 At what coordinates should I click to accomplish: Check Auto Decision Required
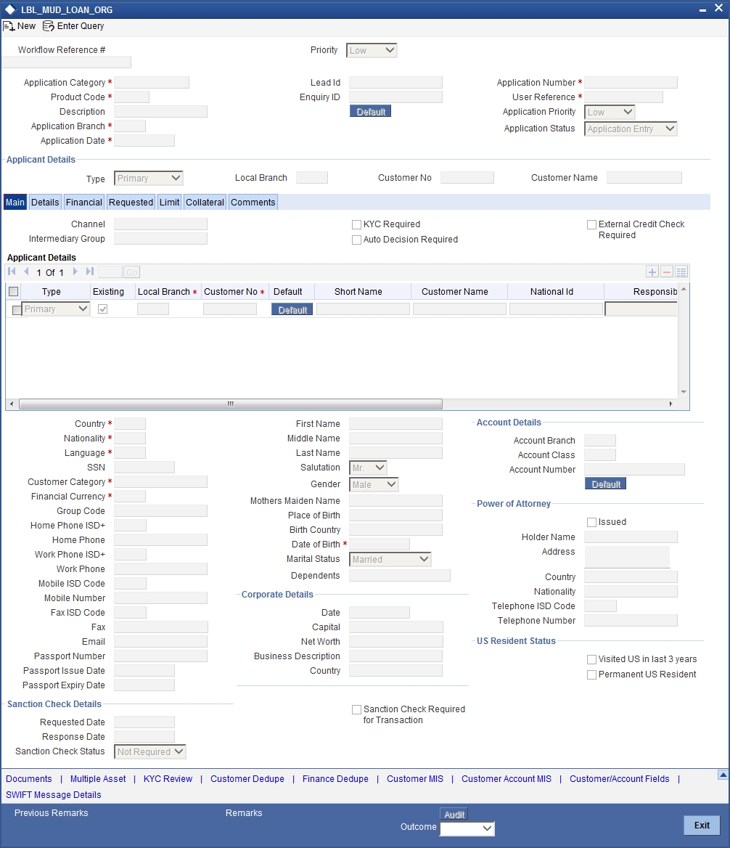(356, 240)
